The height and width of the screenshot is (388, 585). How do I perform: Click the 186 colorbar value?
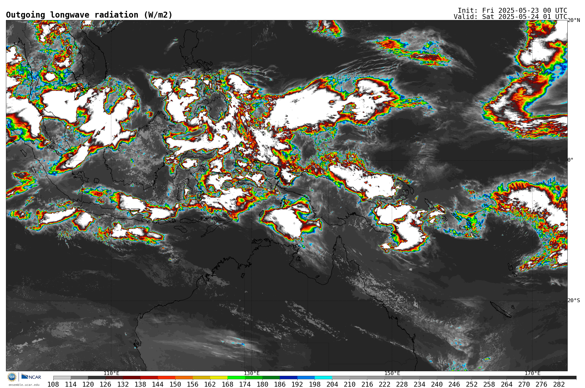click(280, 384)
